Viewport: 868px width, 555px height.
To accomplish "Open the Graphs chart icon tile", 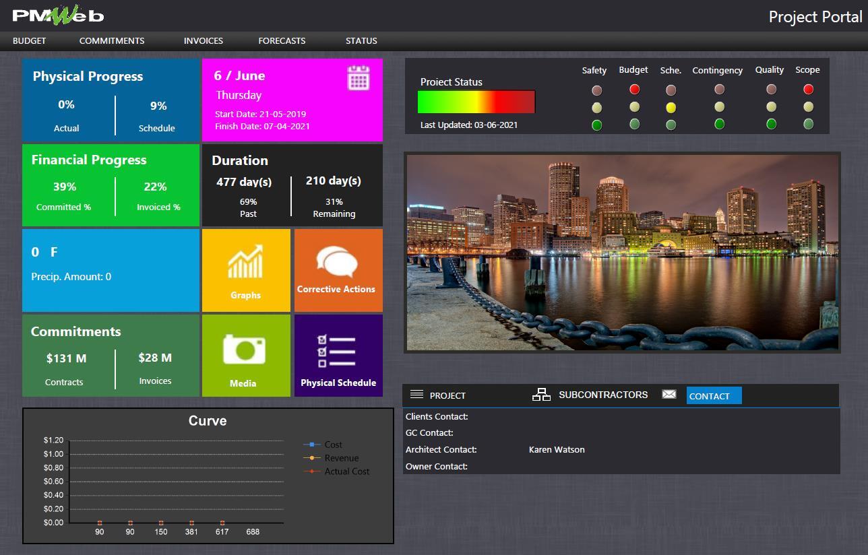I will click(245, 262).
